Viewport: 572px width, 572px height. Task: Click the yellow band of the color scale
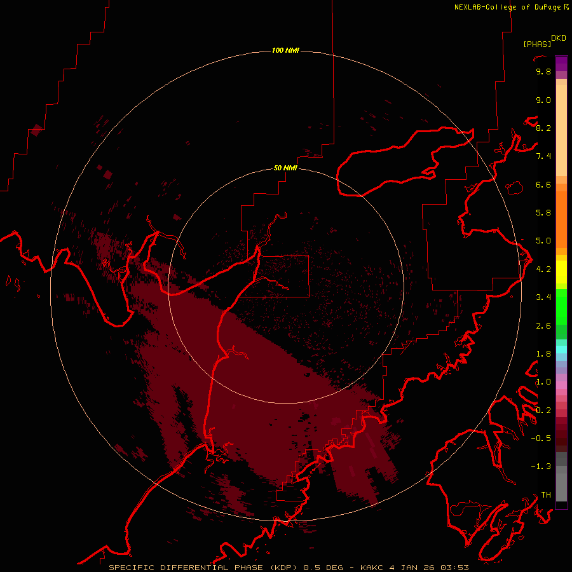coord(561,272)
